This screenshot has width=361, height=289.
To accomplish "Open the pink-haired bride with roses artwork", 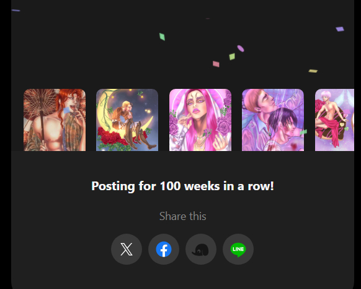I will pos(200,120).
